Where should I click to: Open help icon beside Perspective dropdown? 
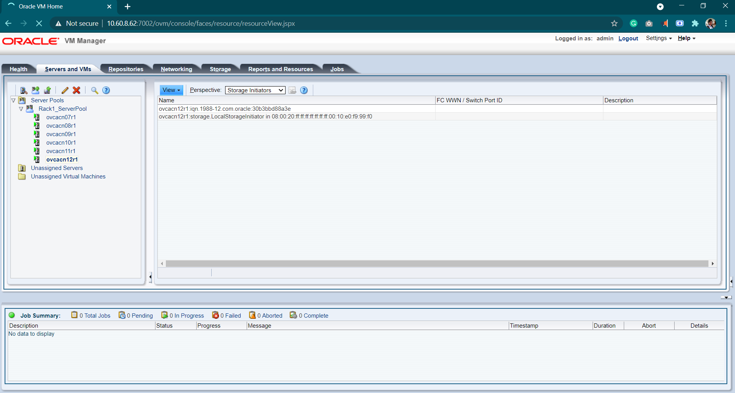pos(304,90)
